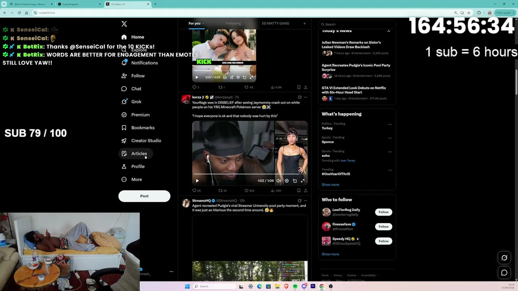Follow LowTierRog Daily
This screenshot has height=291, width=518.
[x=384, y=212]
